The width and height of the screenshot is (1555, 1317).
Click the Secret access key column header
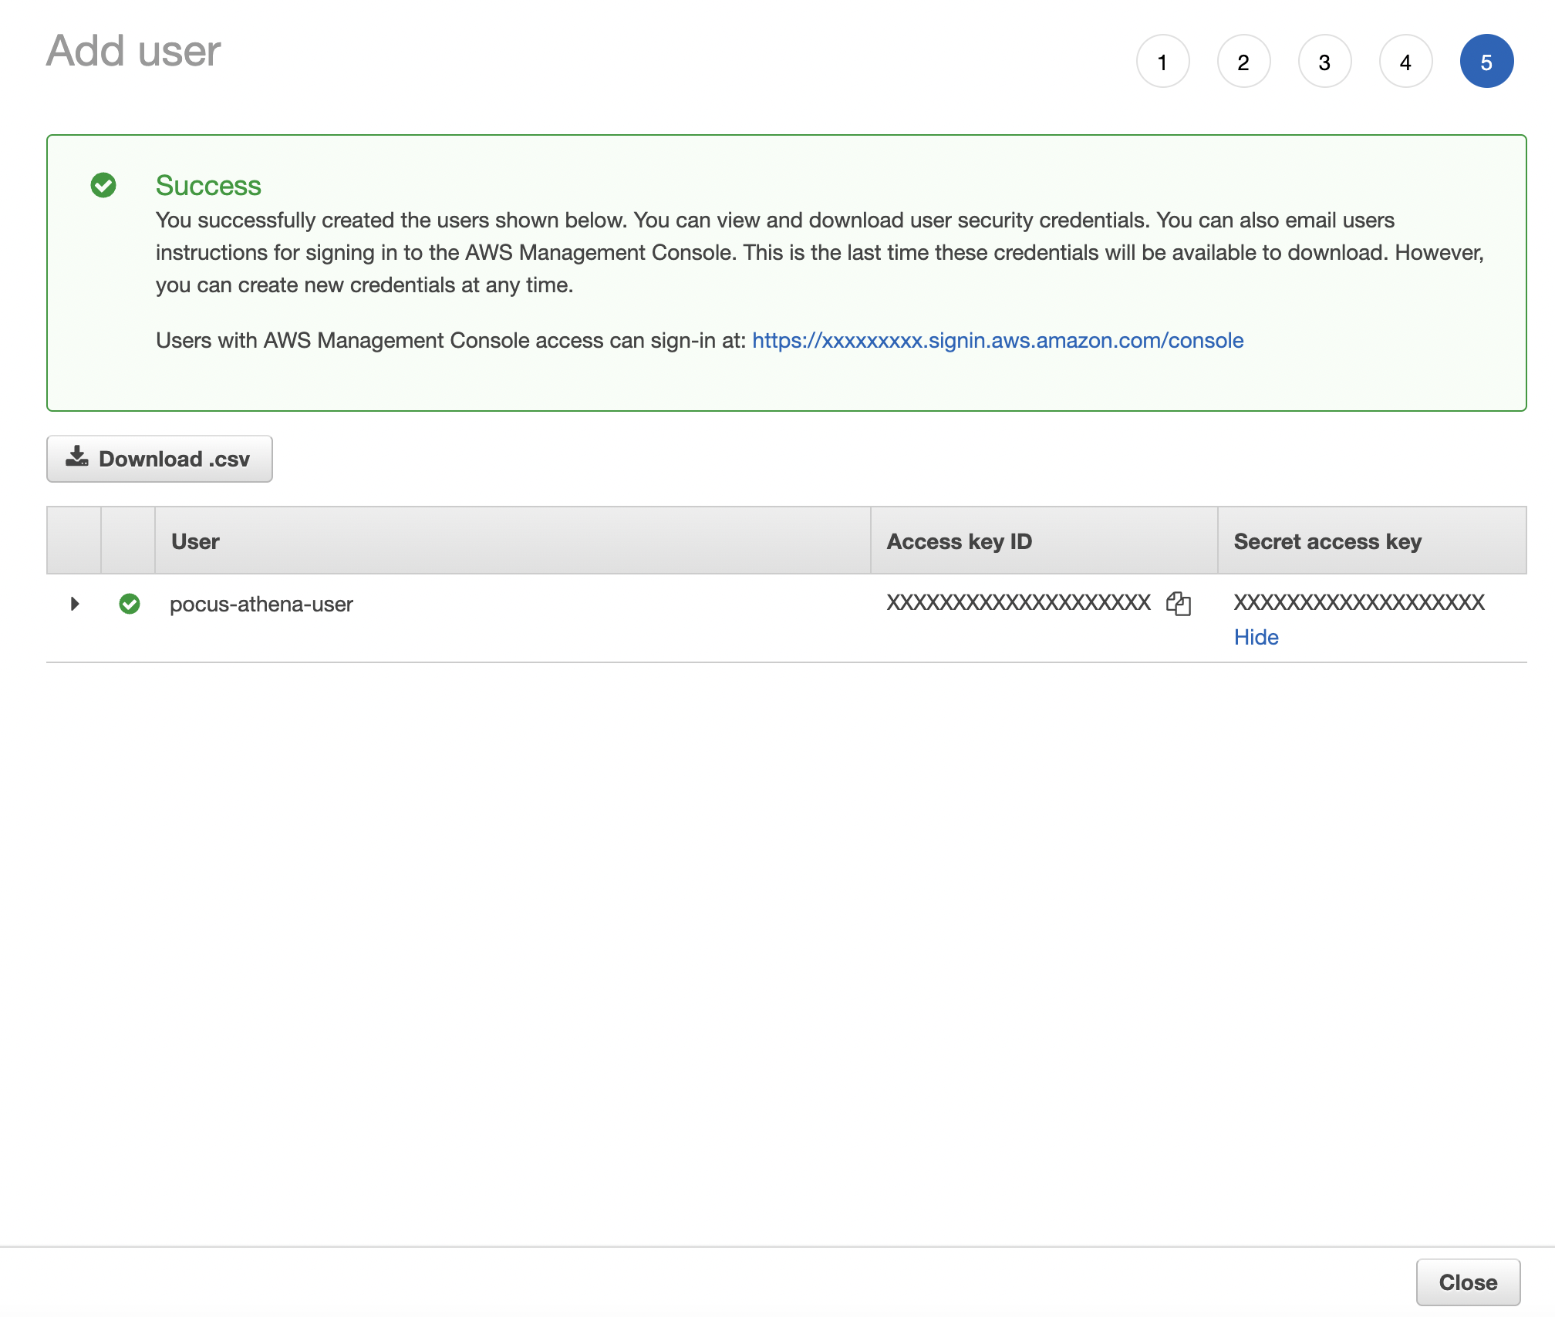[1327, 541]
